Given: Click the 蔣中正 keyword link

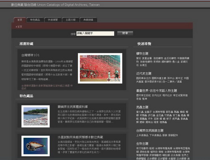Looking at the screenshot, I should [179, 78].
